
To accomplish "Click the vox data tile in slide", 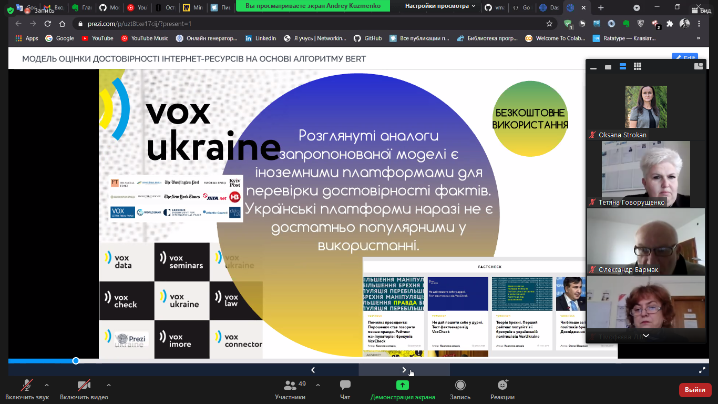I will tap(126, 261).
